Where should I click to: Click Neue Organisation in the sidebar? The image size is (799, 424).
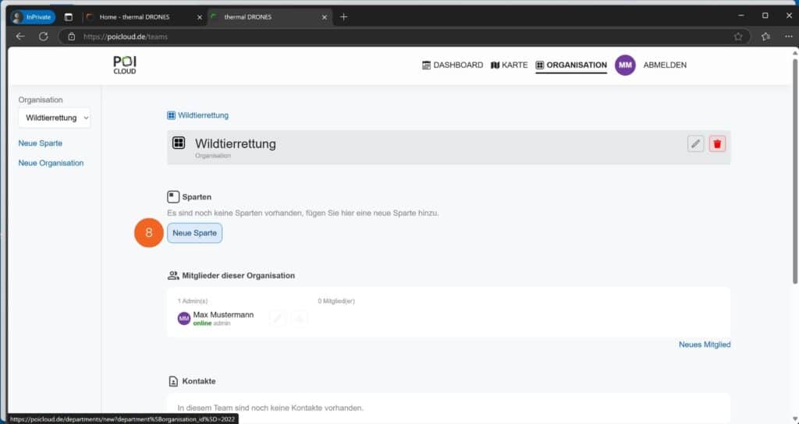pyautogui.click(x=51, y=163)
